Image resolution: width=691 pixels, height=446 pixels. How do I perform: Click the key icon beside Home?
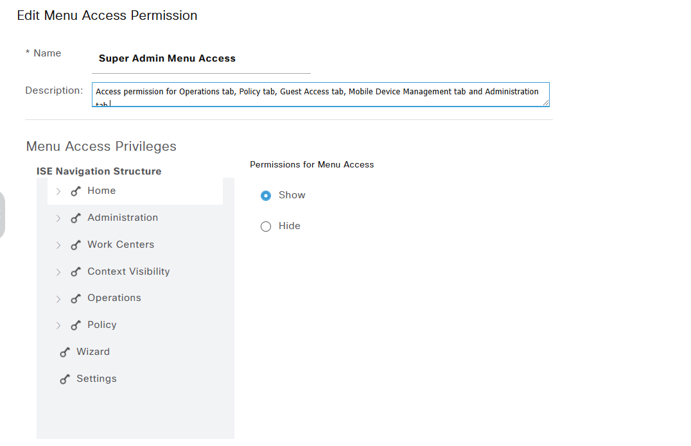tap(76, 191)
